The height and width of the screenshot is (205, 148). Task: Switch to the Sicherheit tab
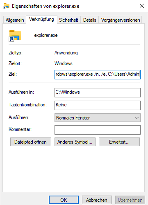click(68, 20)
